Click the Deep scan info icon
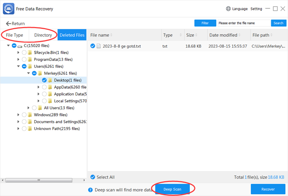 point(90,190)
